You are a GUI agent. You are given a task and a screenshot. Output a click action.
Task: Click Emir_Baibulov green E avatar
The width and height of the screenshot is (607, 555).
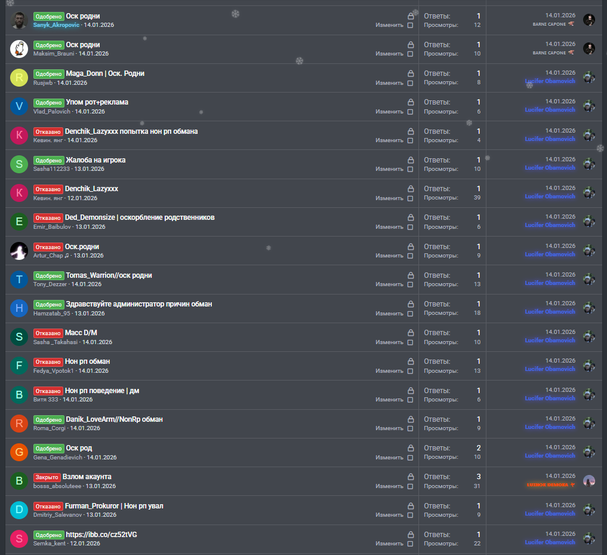(x=19, y=222)
